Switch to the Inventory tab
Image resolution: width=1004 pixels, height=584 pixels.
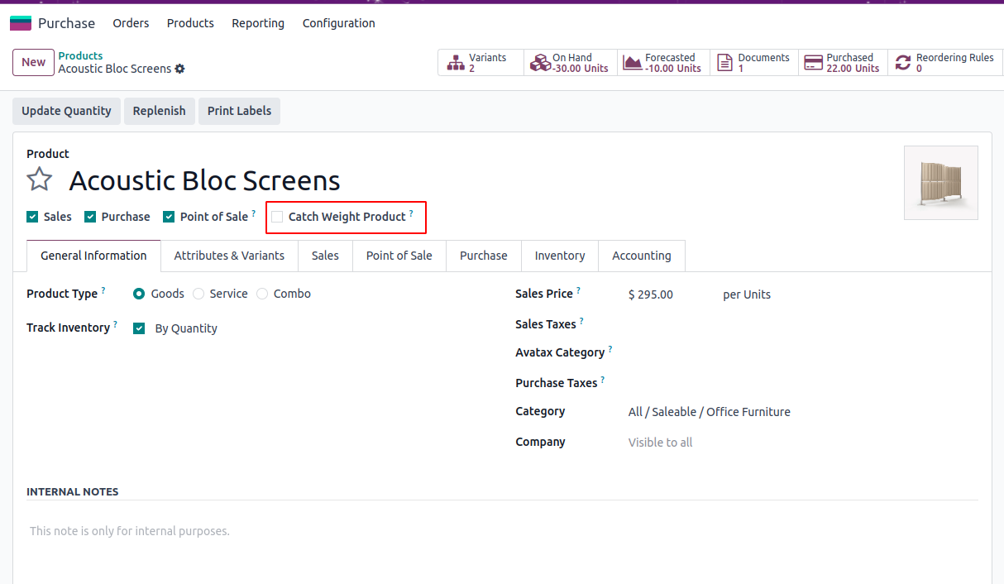(x=559, y=256)
